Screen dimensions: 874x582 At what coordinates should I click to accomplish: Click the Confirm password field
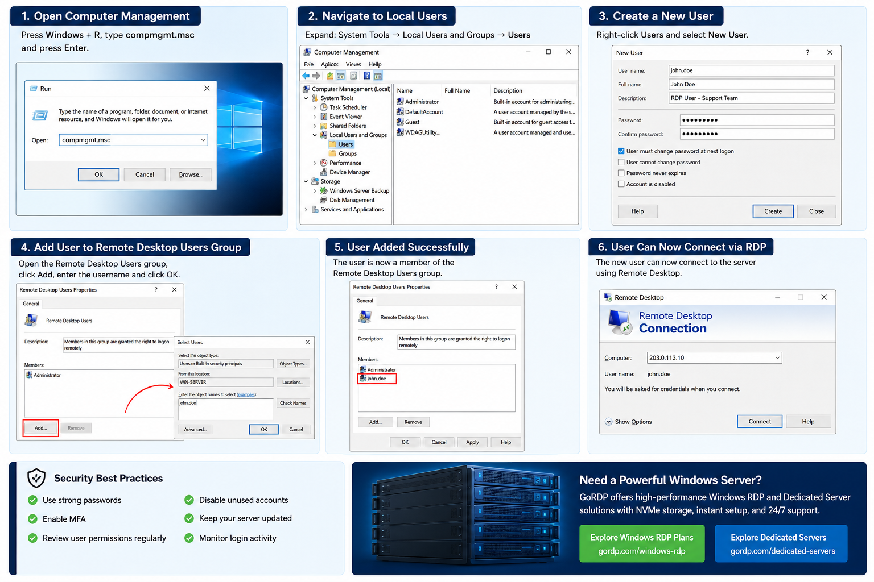757,134
